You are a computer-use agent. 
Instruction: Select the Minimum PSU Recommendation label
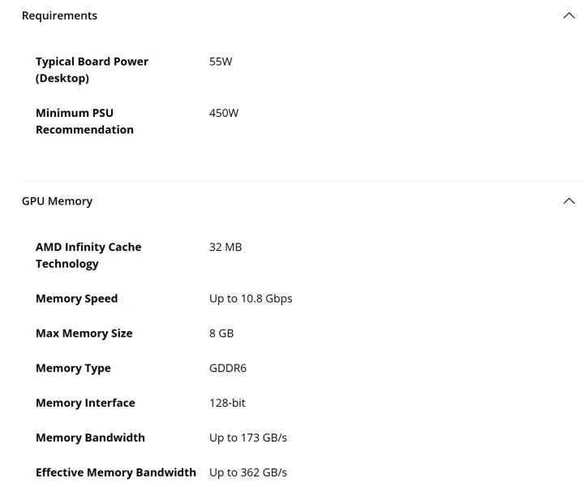point(84,121)
